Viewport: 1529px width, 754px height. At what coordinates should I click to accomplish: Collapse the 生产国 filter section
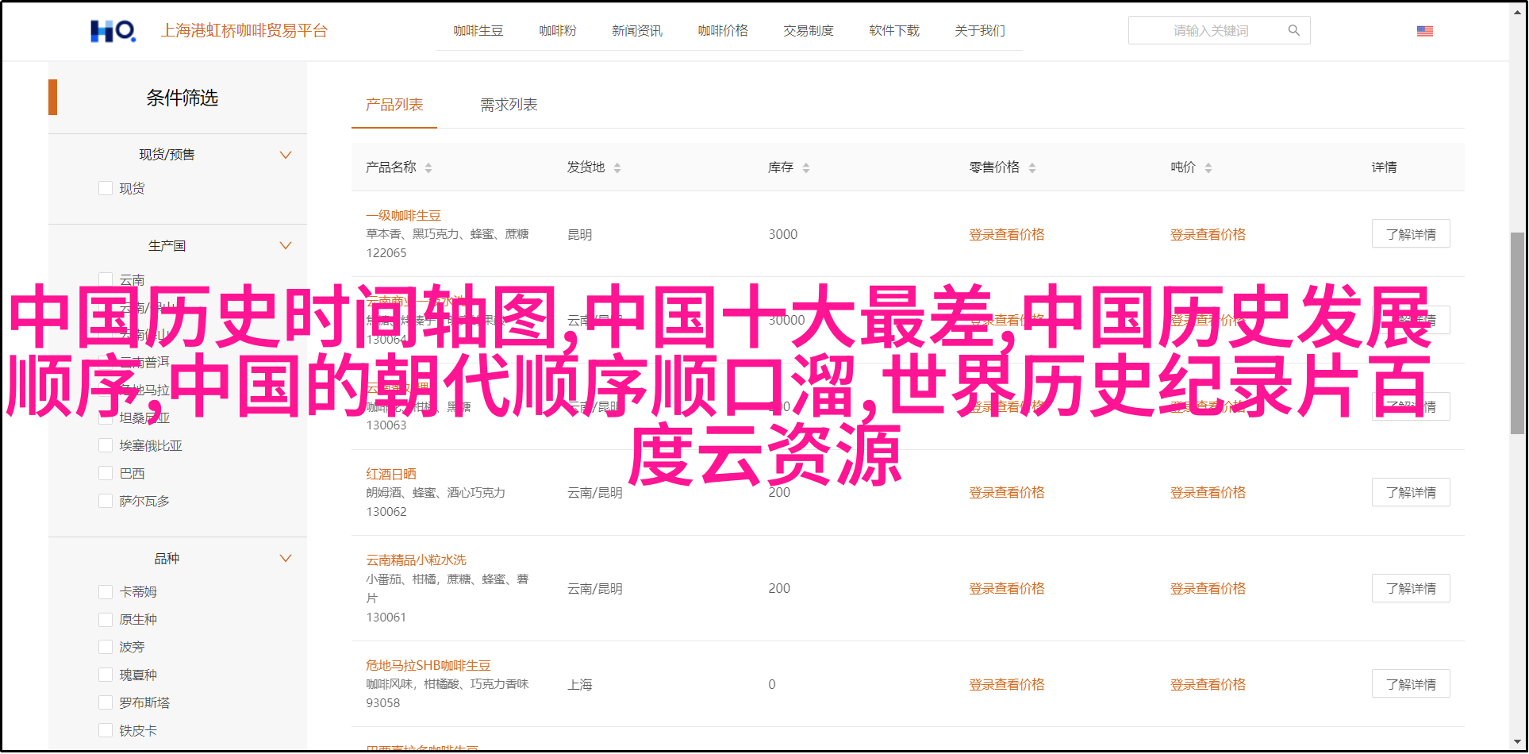click(x=286, y=246)
